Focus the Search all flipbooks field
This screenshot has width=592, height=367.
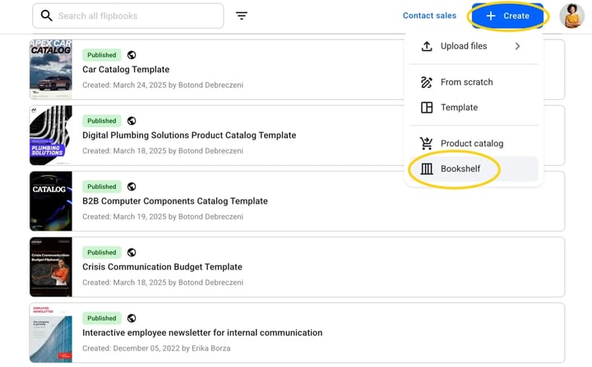[x=128, y=16]
